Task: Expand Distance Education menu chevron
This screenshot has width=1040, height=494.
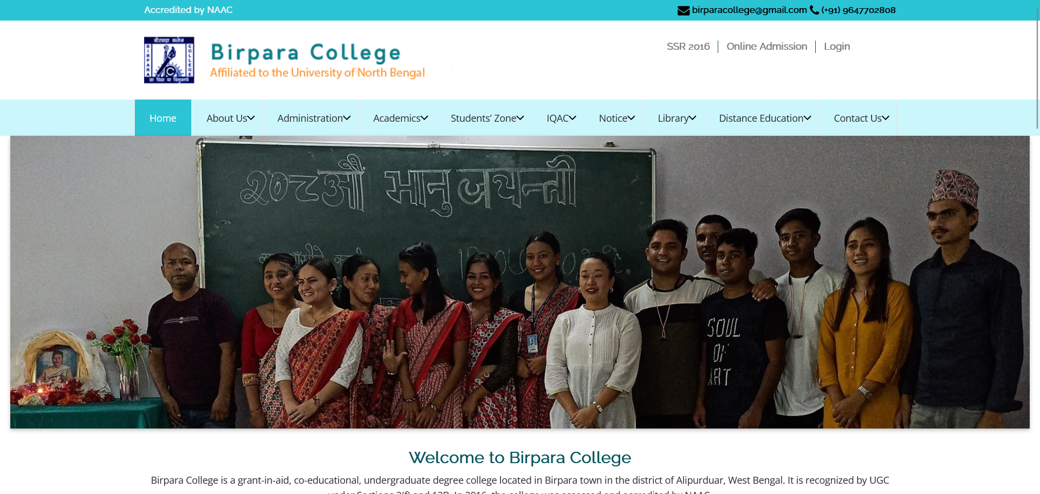Action: (808, 118)
